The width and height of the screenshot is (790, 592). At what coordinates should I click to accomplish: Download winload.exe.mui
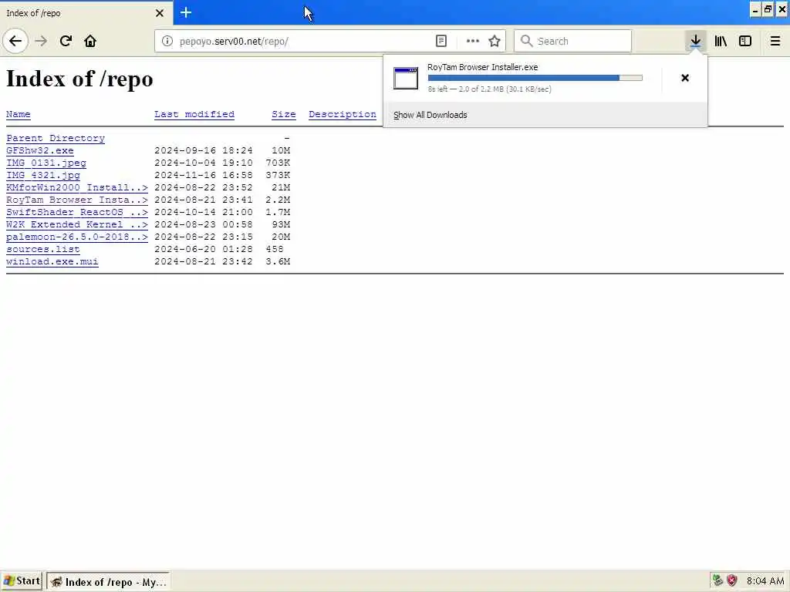click(52, 261)
